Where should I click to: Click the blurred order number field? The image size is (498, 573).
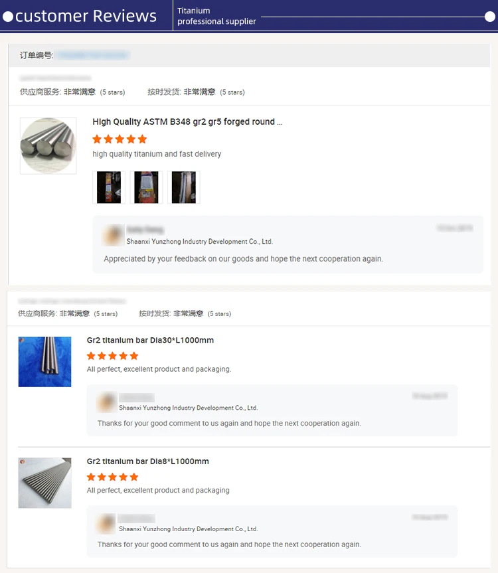pyautogui.click(x=93, y=55)
